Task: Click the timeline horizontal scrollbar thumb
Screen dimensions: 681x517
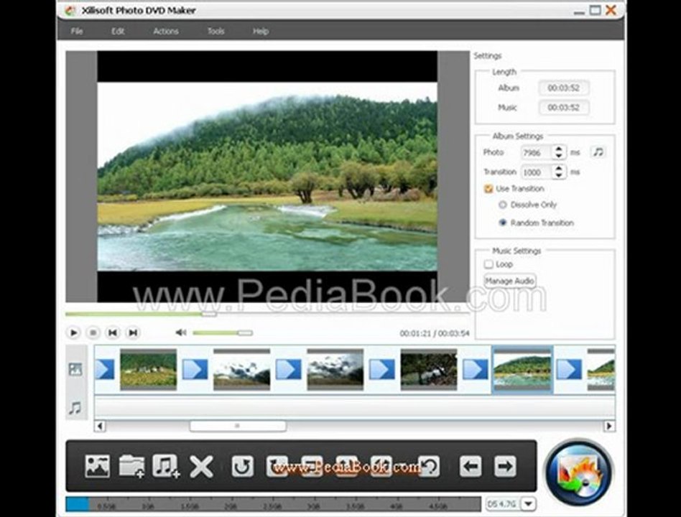Action: 238,426
